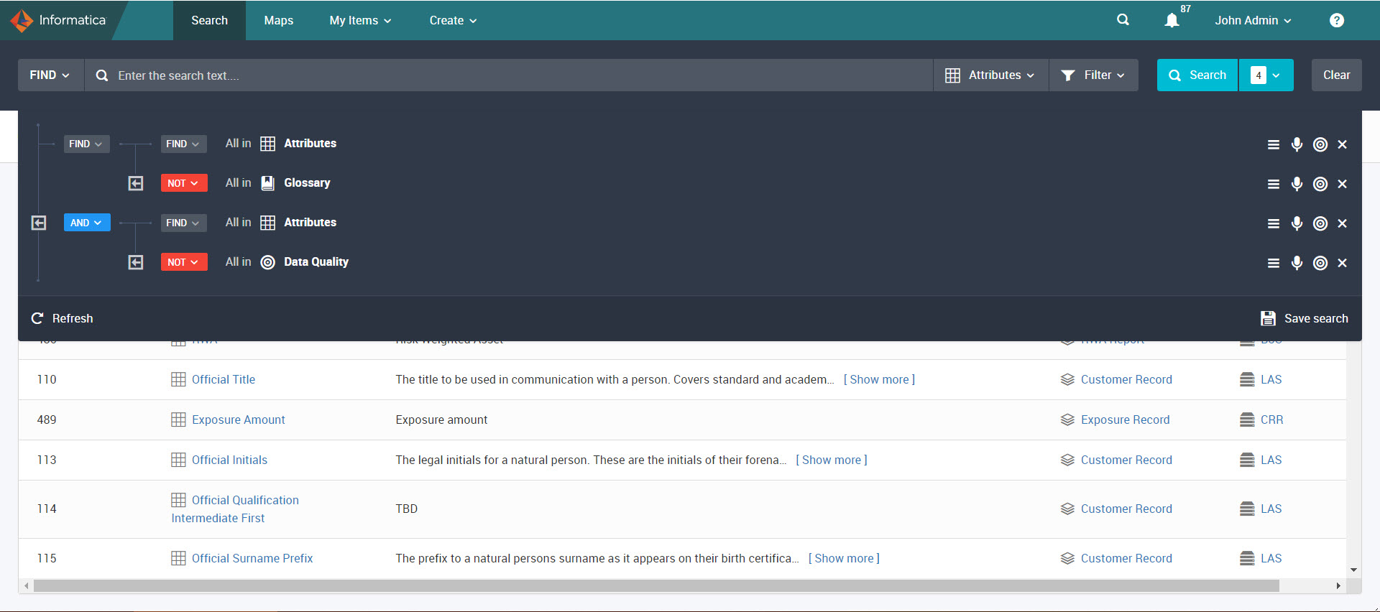
Task: Click the blue Search button
Action: coord(1197,75)
